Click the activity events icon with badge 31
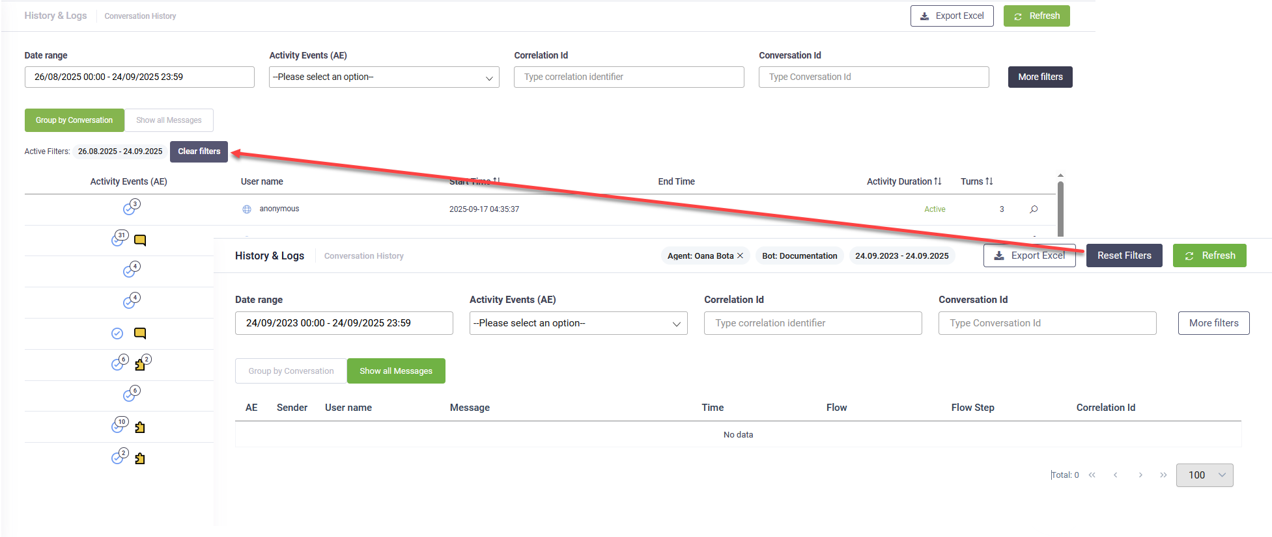 119,239
